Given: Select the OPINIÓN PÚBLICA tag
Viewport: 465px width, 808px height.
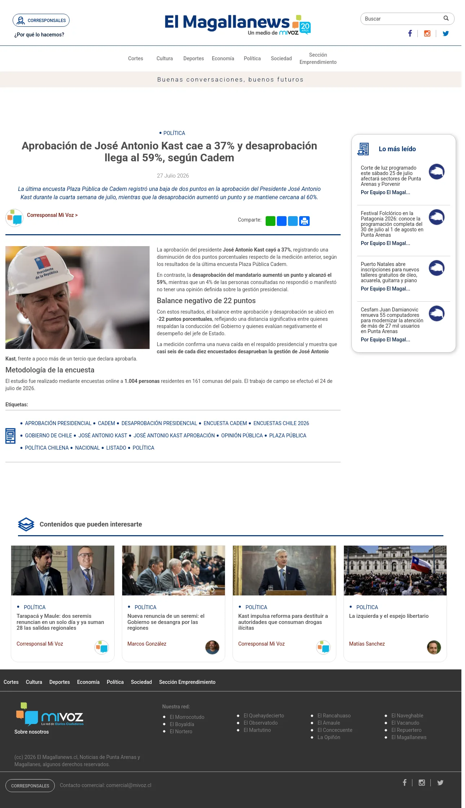Looking at the screenshot, I should (x=242, y=436).
